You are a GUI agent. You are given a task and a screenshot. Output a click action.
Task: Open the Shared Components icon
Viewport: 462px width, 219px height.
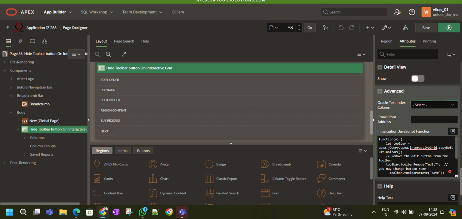pos(405,28)
